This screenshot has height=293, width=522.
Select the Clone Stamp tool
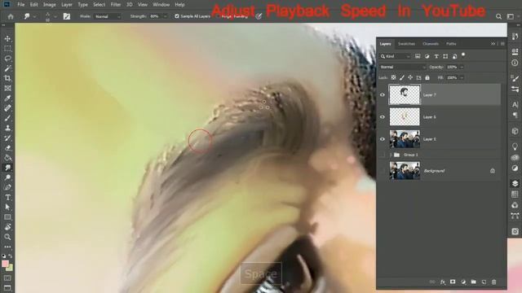[x=7, y=129]
